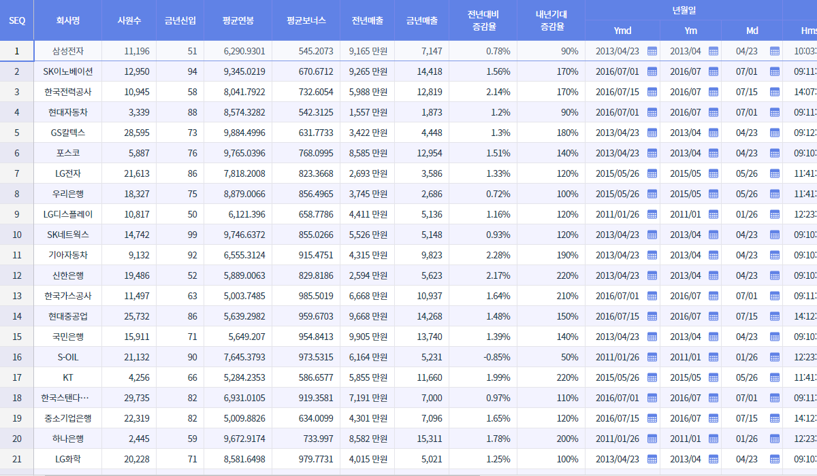This screenshot has width=817, height=476.
Task: Click 2013/04/23 Ymd date field for GS칼텍스
Action: coord(617,133)
